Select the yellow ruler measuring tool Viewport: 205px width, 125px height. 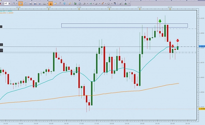(70, 4)
